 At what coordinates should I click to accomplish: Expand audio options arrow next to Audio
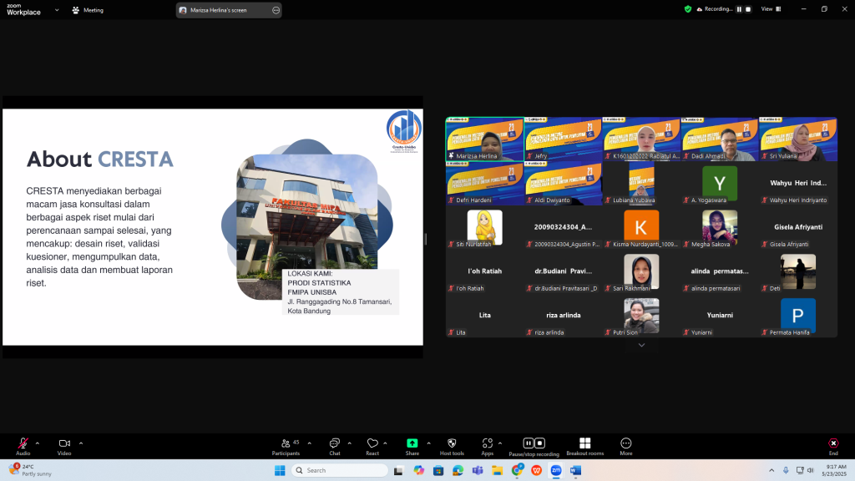(37, 443)
